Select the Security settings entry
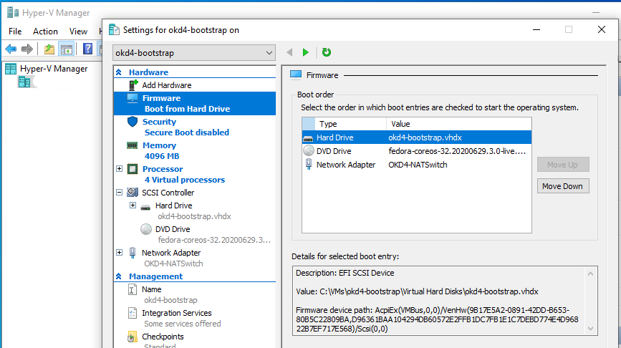Screen dimensions: 621x348 [159, 122]
